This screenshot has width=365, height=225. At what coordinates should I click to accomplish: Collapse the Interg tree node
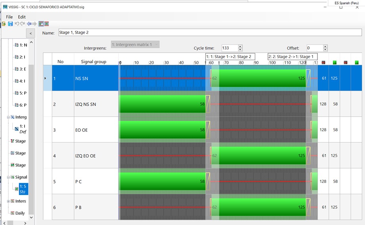pos(8,117)
